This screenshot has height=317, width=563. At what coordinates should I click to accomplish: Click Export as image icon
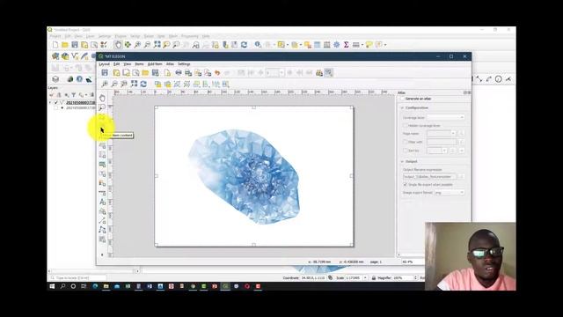[188, 72]
